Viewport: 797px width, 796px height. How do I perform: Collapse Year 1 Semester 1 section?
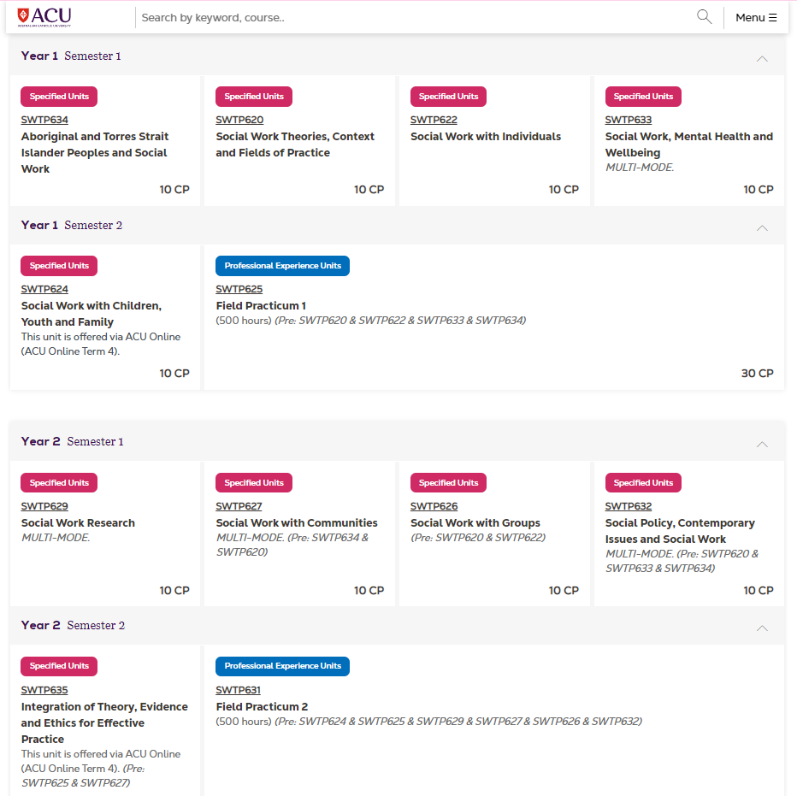point(762,58)
